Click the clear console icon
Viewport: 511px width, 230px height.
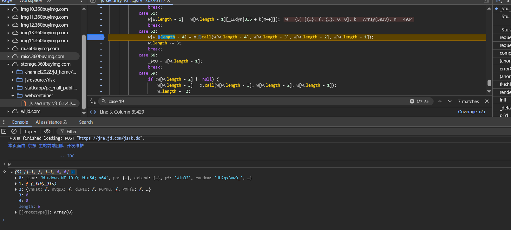14,131
